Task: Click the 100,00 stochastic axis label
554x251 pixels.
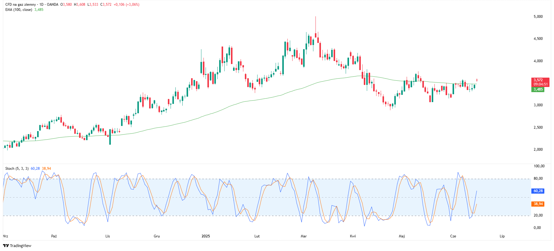Action: (539, 166)
